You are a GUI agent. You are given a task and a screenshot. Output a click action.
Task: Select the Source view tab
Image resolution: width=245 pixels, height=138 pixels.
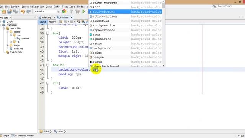coord(42,22)
